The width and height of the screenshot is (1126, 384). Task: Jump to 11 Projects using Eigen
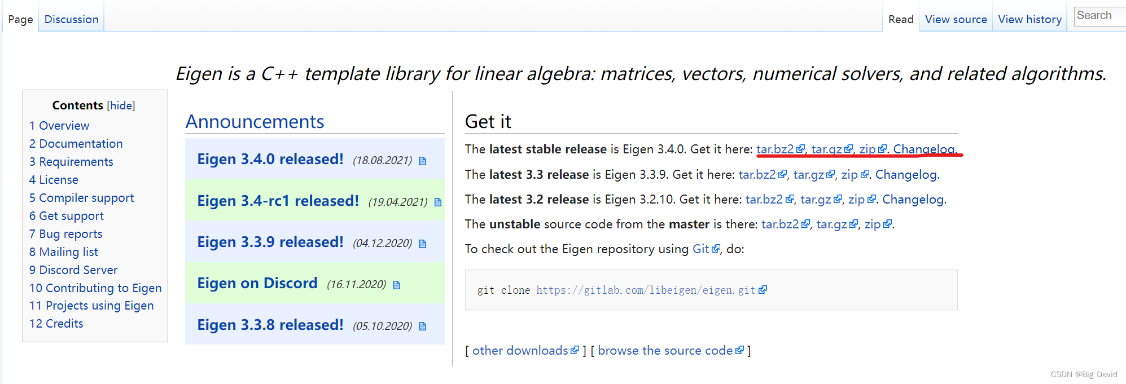(x=91, y=306)
